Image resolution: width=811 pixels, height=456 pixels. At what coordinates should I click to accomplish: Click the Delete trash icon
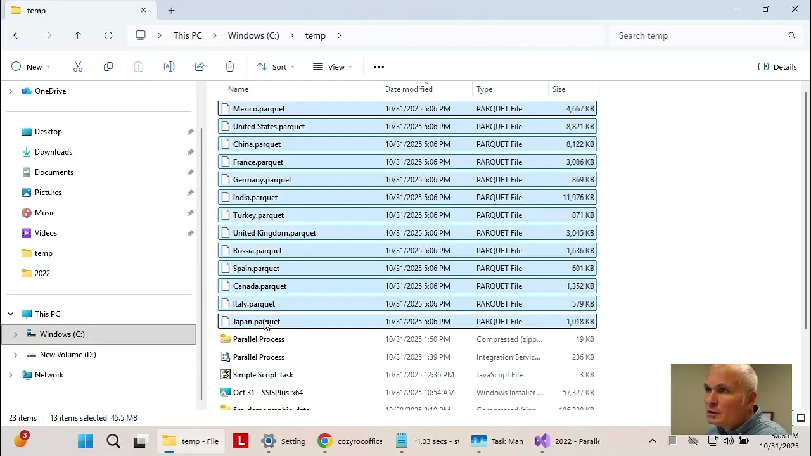(230, 66)
